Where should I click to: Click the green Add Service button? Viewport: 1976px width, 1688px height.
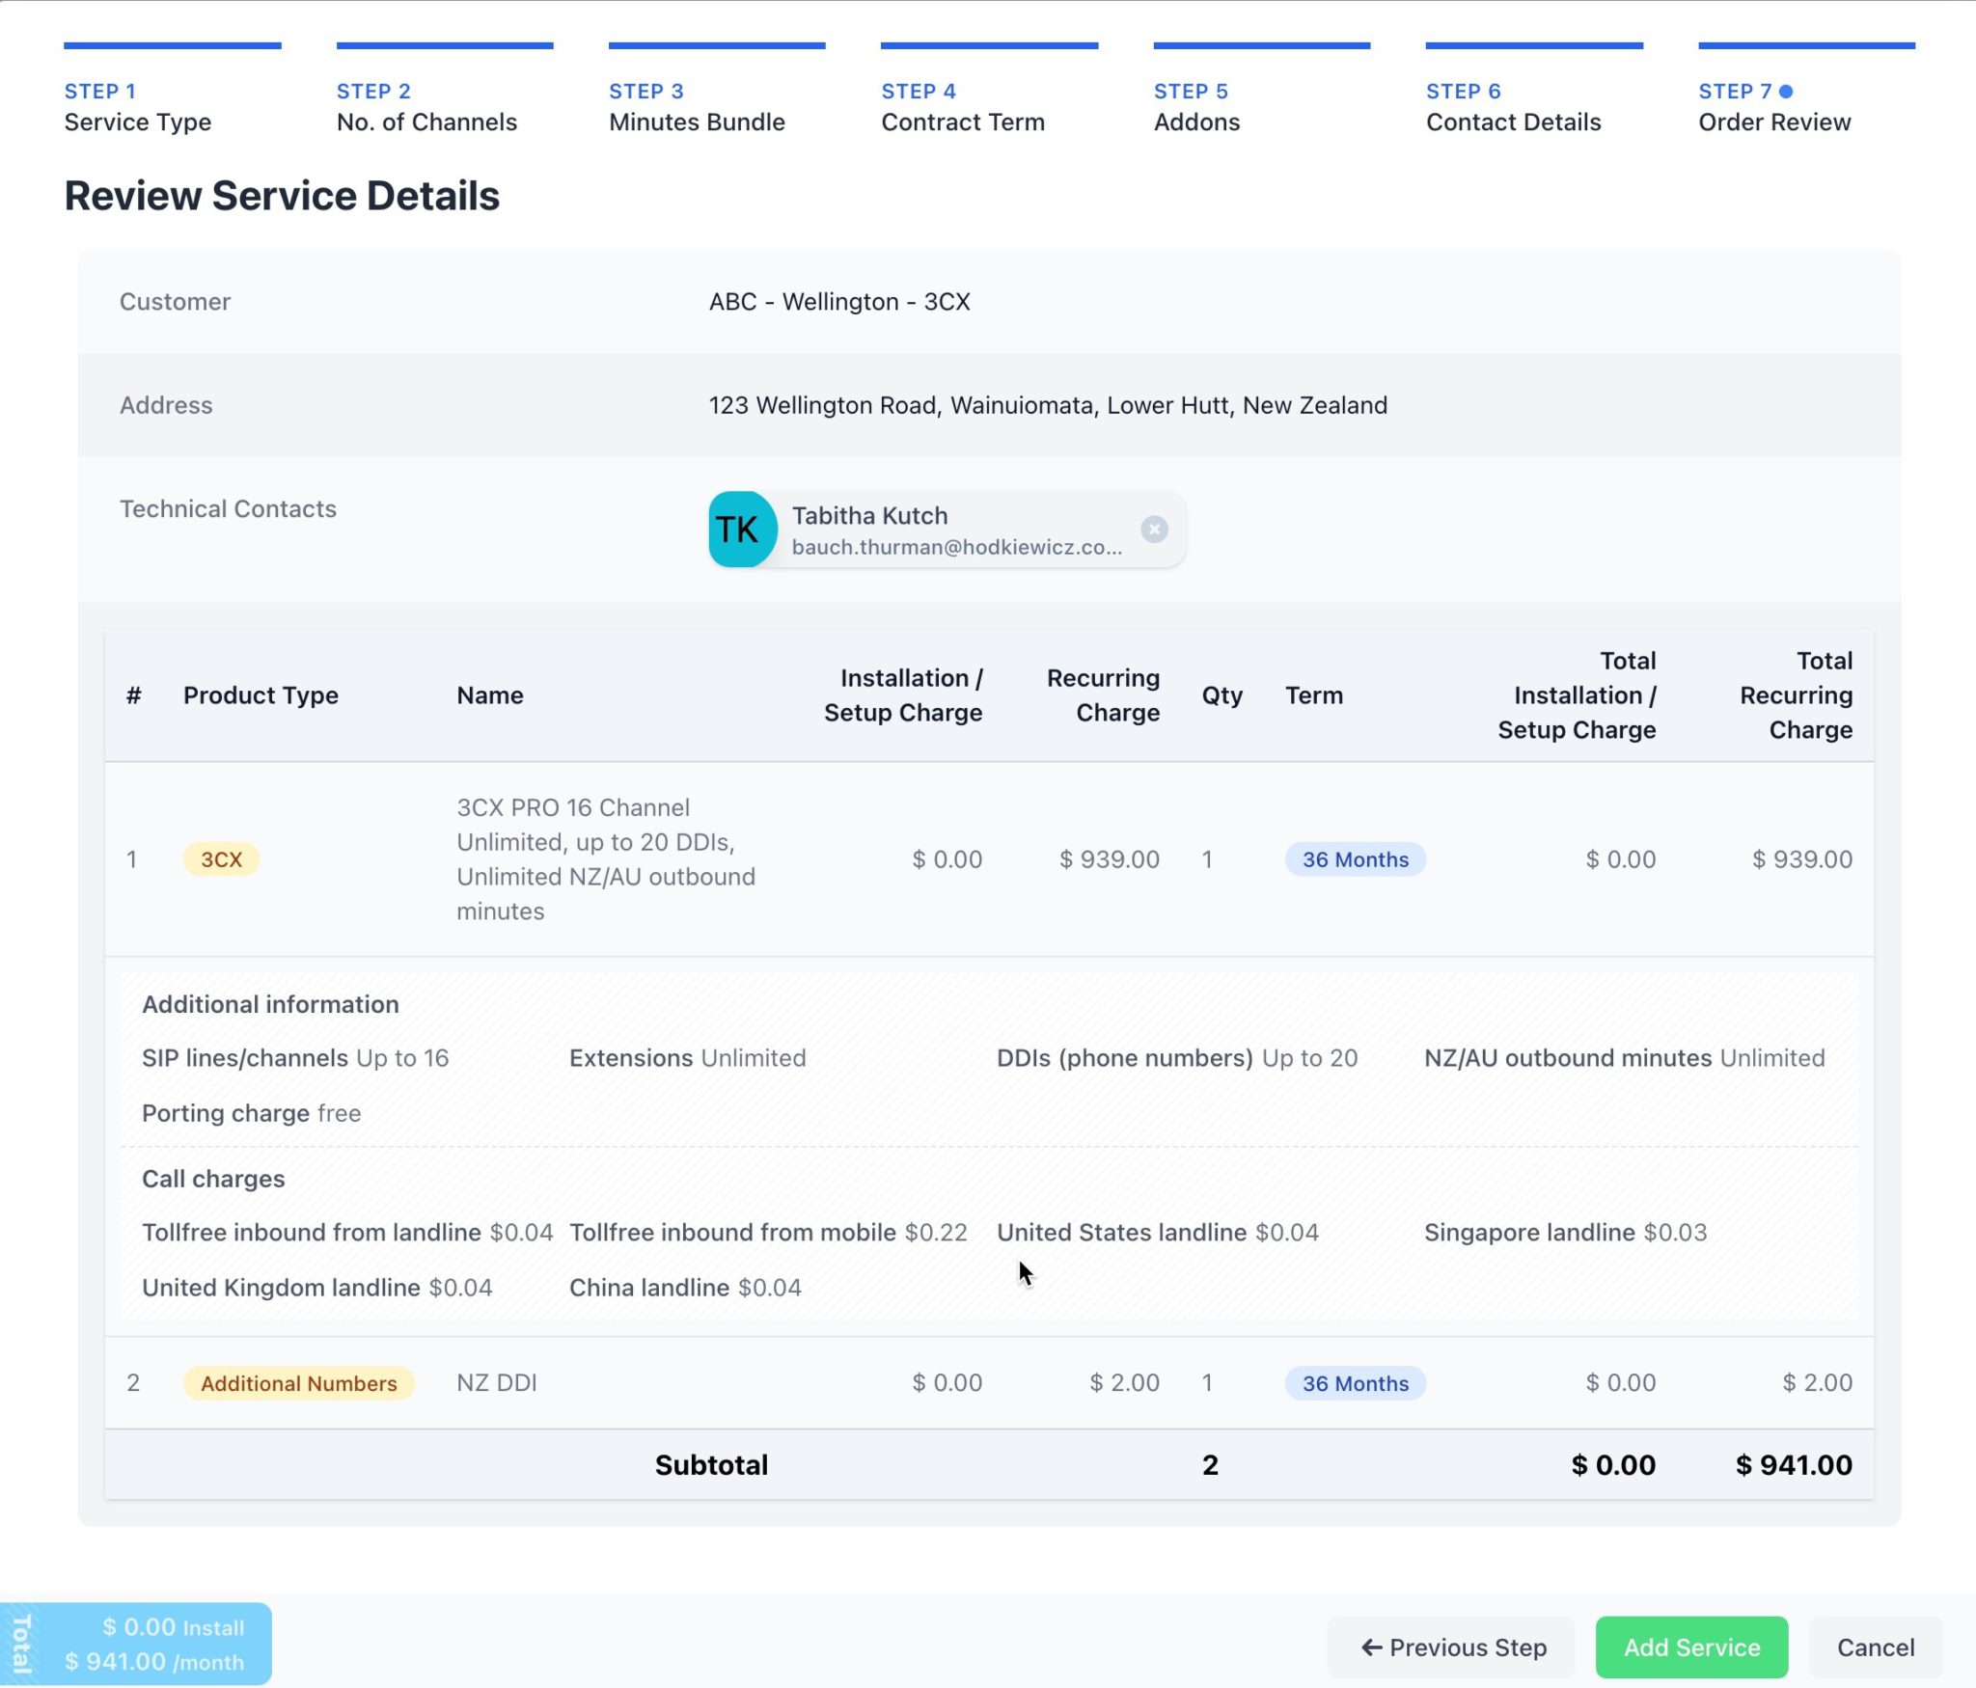[1691, 1647]
